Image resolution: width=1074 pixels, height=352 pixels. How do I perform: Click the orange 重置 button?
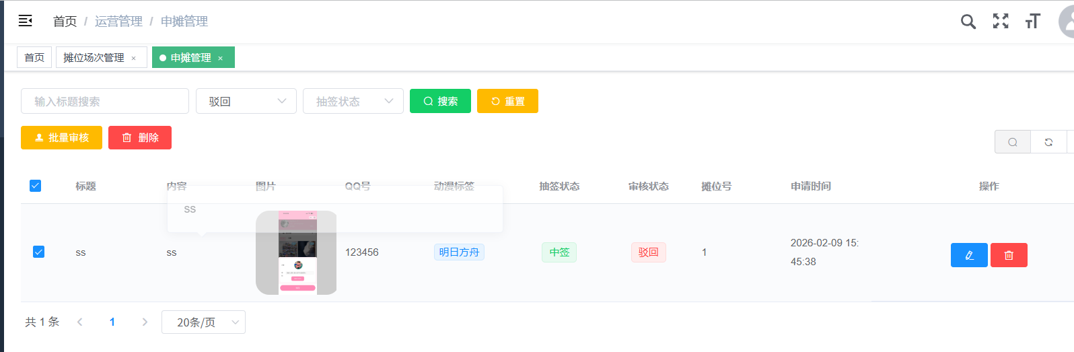coord(507,101)
